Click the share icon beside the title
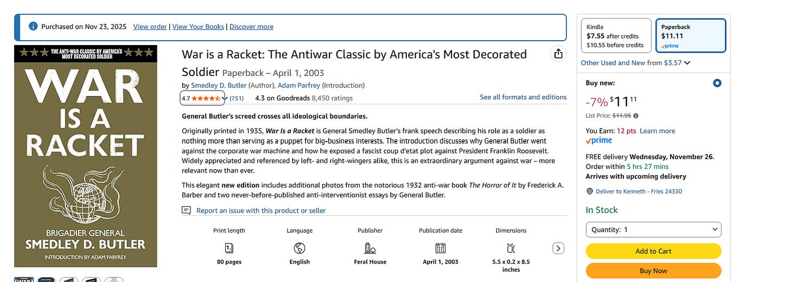This screenshot has height=282, width=790. coord(558,54)
